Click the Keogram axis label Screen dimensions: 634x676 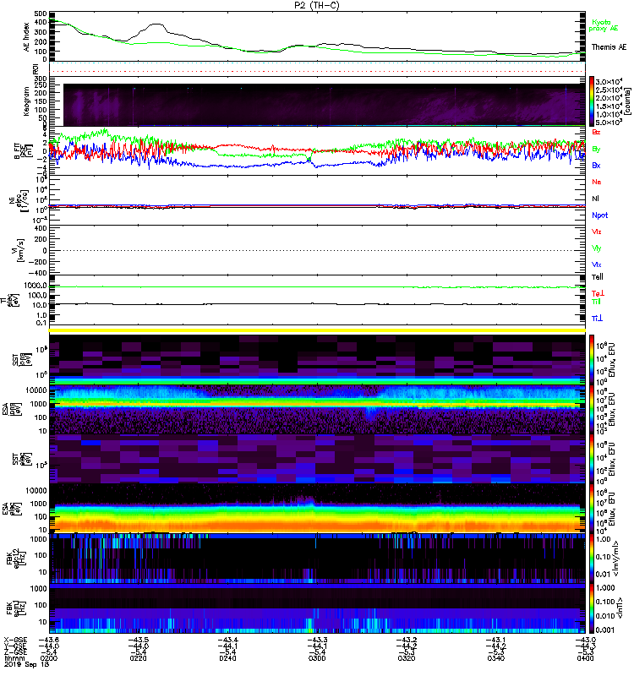point(27,101)
